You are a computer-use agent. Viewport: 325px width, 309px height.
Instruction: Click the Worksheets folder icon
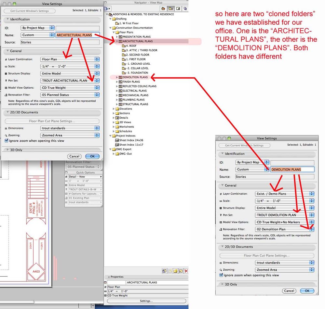click(117, 127)
